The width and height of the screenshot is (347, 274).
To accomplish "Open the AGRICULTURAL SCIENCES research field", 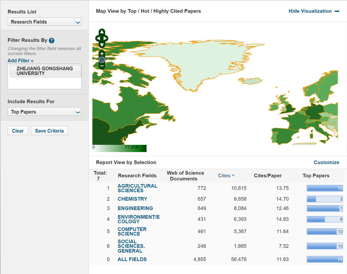I will pyautogui.click(x=137, y=188).
